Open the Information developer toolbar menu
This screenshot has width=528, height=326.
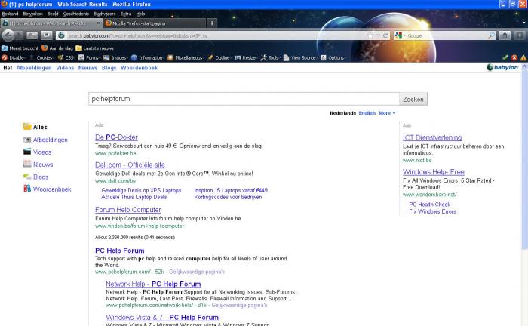(147, 58)
